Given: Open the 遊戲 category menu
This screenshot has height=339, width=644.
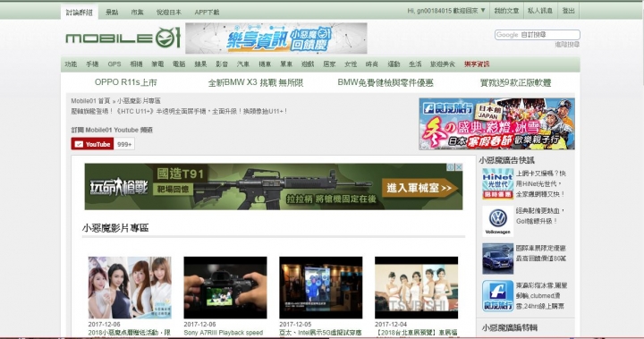Looking at the screenshot, I should 308,64.
